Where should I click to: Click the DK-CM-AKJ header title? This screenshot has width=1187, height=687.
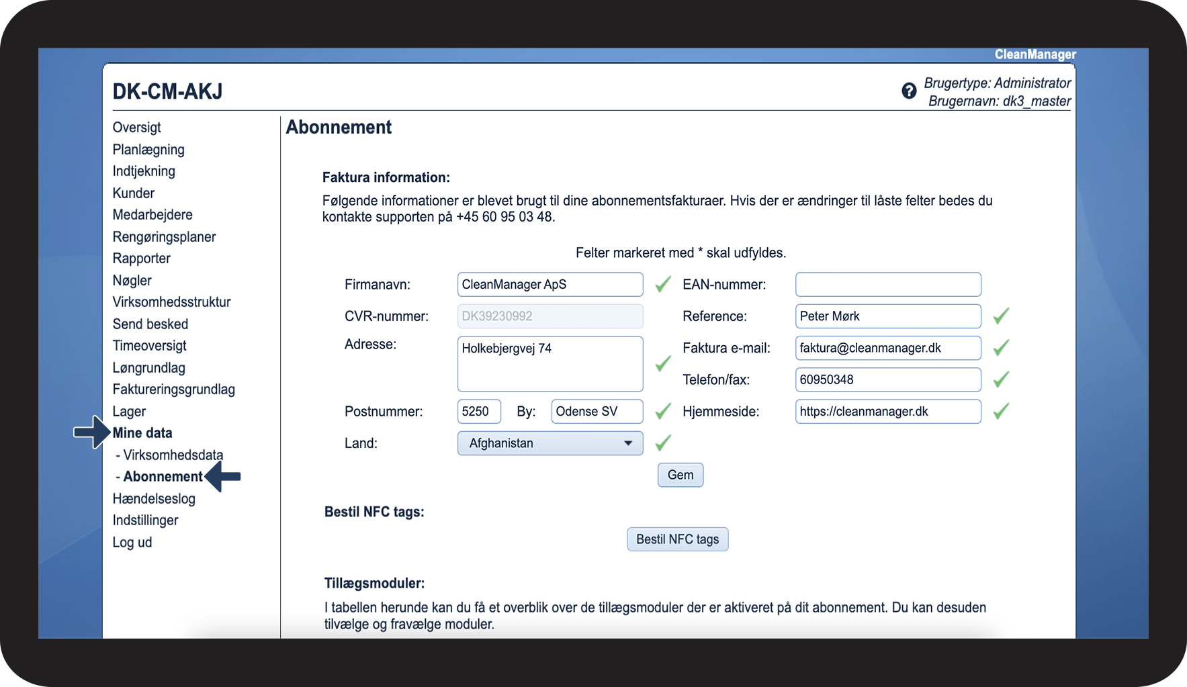(x=167, y=91)
